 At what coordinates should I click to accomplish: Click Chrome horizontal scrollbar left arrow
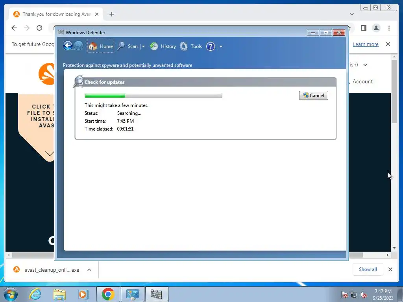tap(9, 255)
